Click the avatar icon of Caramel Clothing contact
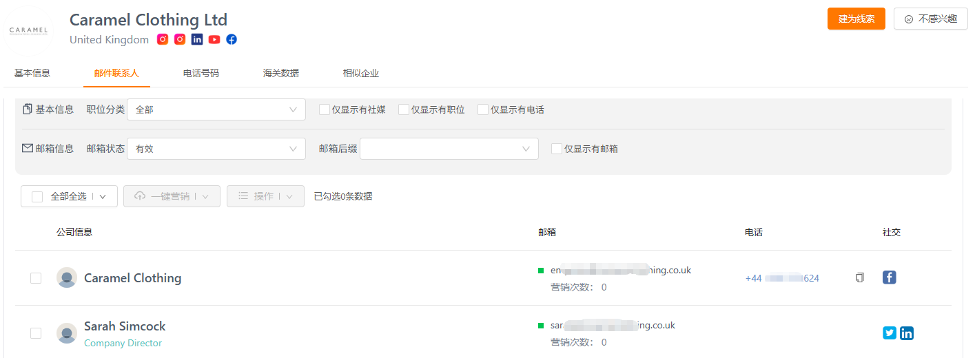Screen dimensions: 975x358 pos(67,277)
